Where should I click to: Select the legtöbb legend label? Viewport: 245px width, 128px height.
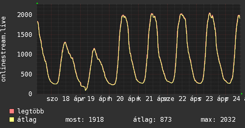(31, 112)
